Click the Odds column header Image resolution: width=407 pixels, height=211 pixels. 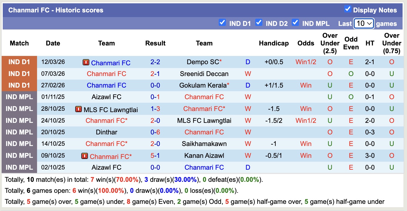click(306, 43)
